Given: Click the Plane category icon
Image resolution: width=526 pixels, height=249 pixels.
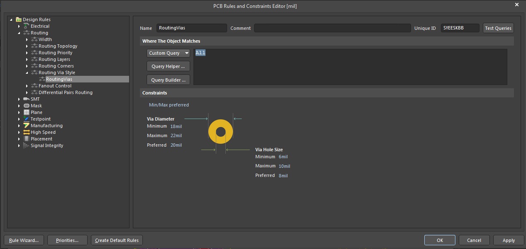Looking at the screenshot, I should pos(27,112).
